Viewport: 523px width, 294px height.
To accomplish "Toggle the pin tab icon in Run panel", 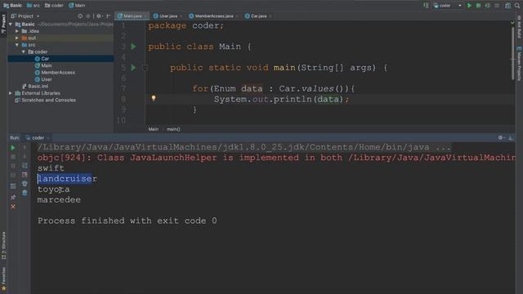I will (13, 198).
